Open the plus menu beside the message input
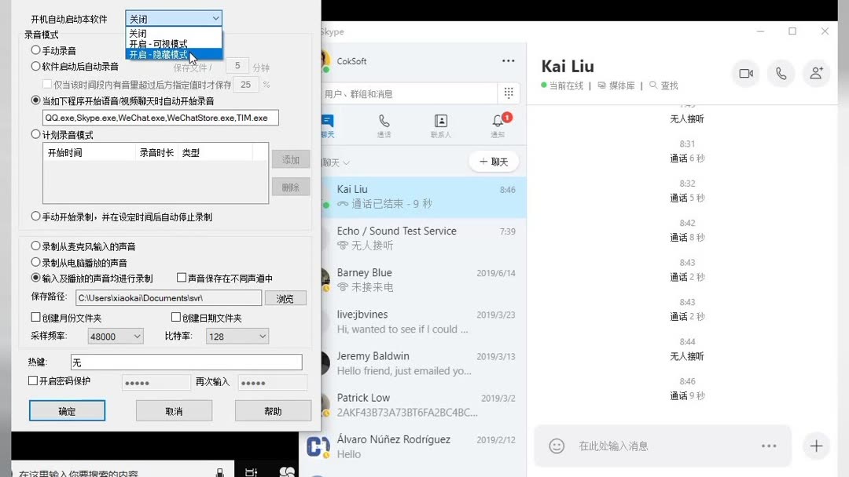The width and height of the screenshot is (849, 477). pos(816,445)
